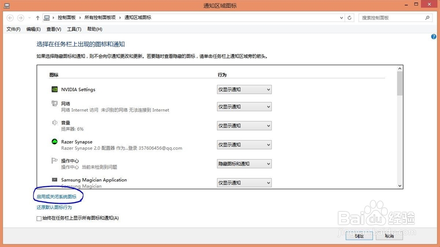Click the network icon in the list
The width and height of the screenshot is (440, 247).
tap(55, 103)
